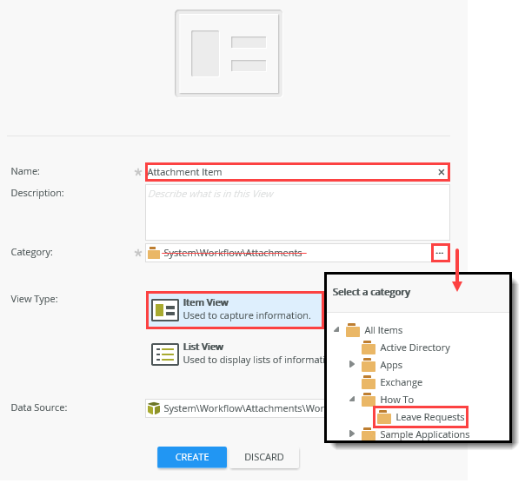Collapse the How To folder node
The height and width of the screenshot is (490, 525).
pyautogui.click(x=352, y=399)
